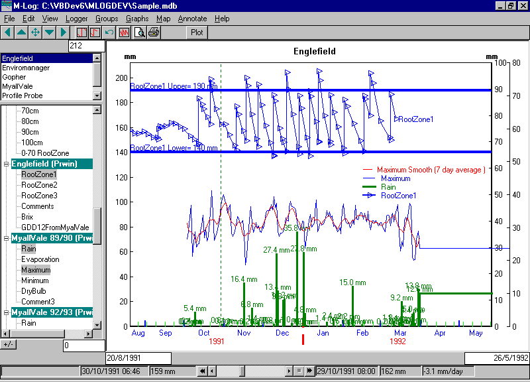Open the Annotate menu
530x382 pixels.
[192, 18]
